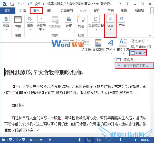Open ribbon display options icon
154x143 pixels.
127,4
